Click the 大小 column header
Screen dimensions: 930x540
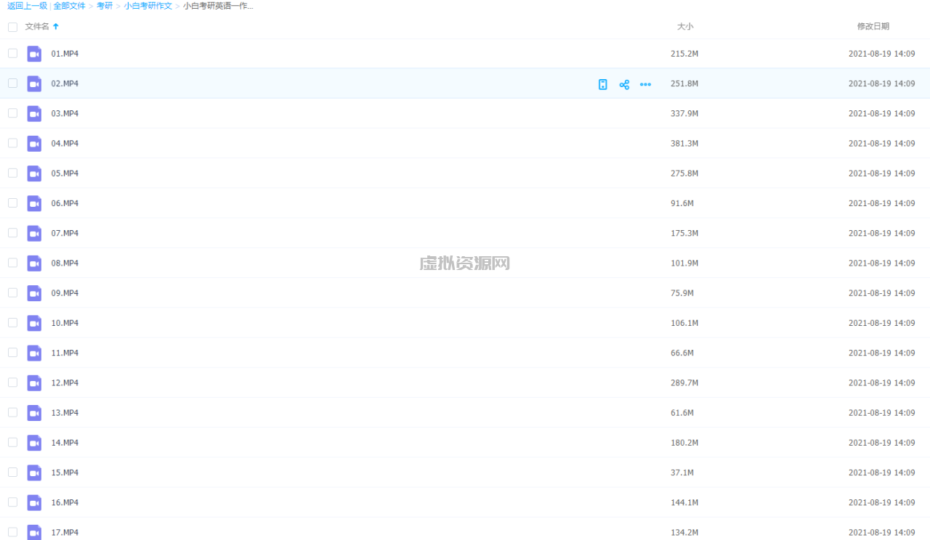(x=685, y=26)
